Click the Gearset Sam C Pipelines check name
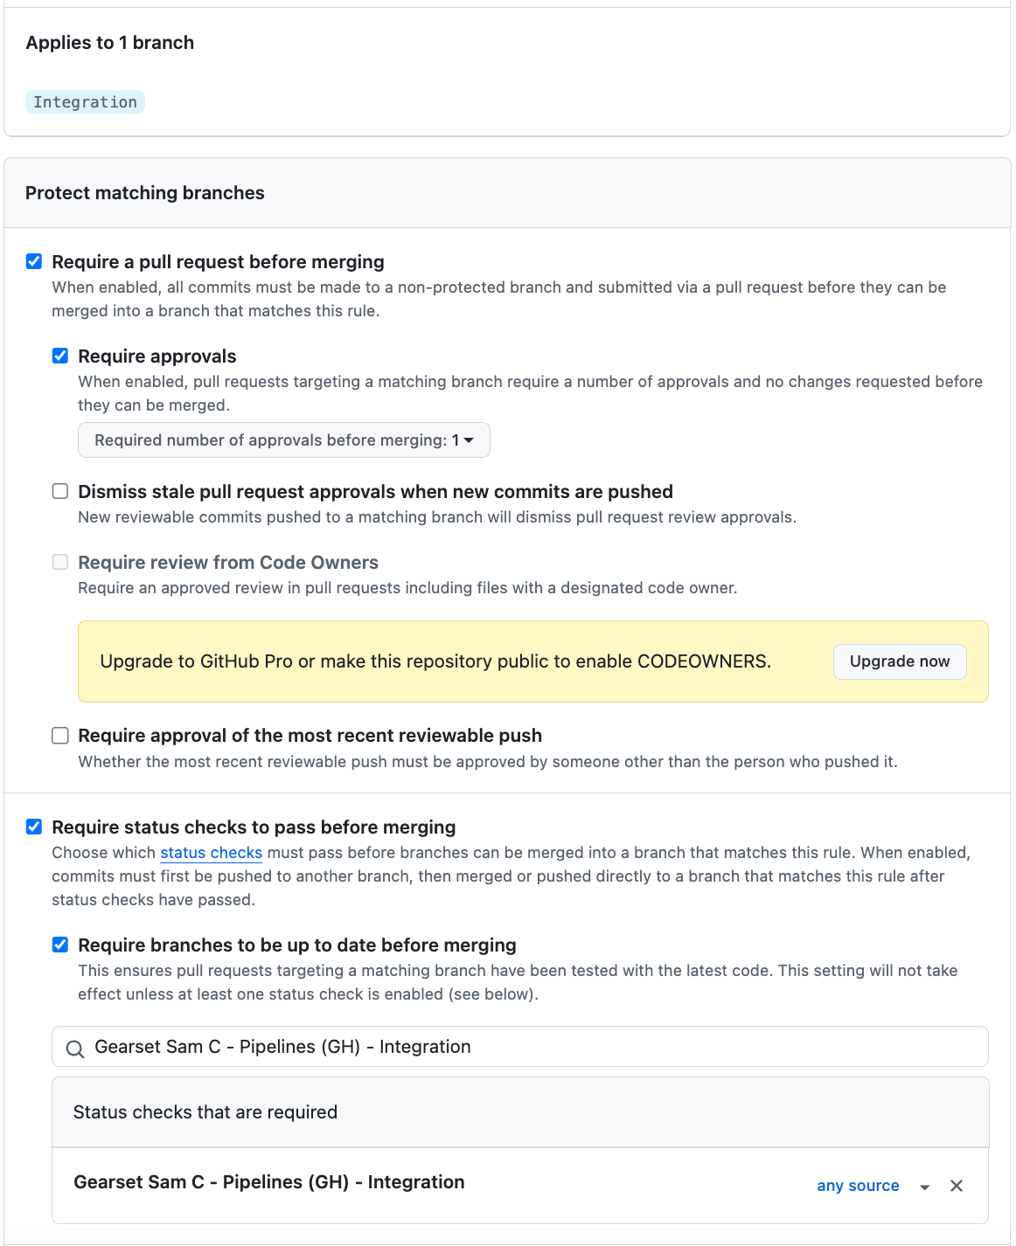This screenshot has width=1016, height=1246. [269, 1182]
